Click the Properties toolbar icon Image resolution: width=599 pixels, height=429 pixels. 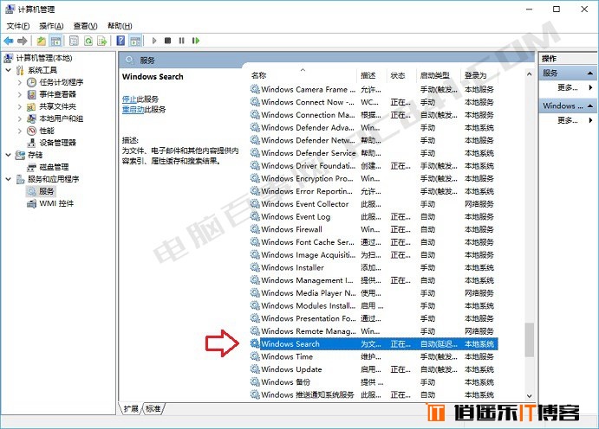click(74, 41)
